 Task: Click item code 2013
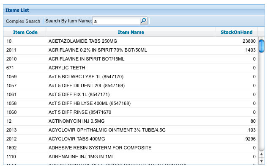click(x=11, y=130)
